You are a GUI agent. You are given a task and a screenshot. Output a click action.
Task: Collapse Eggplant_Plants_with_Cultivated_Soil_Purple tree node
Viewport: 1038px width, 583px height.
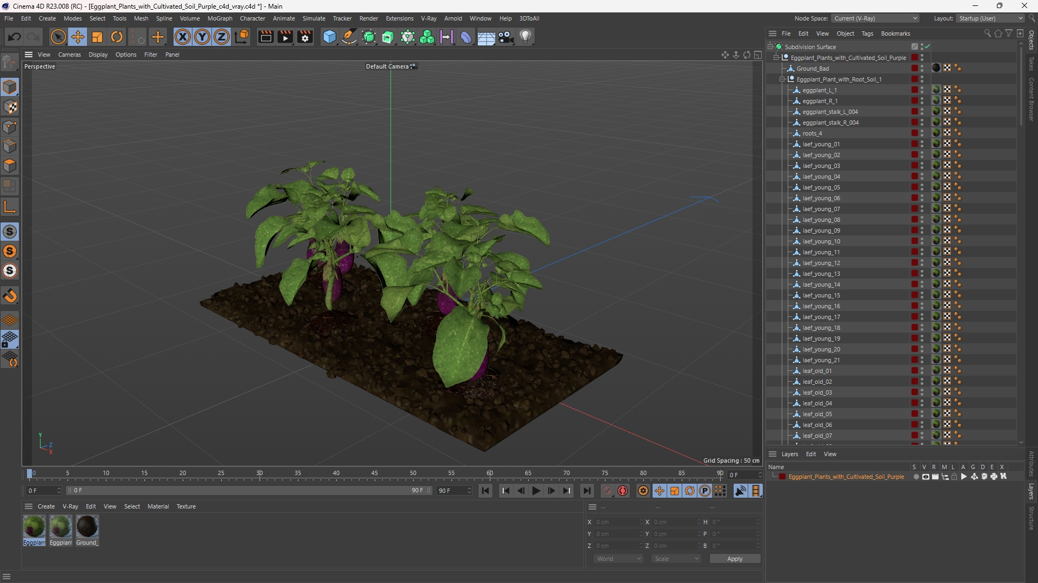776,58
